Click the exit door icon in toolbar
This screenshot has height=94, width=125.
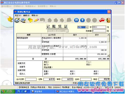click(108, 20)
